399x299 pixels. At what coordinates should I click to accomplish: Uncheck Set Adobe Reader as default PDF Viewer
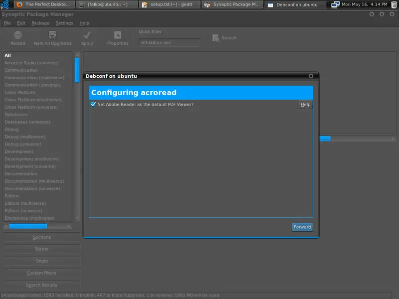(x=93, y=104)
